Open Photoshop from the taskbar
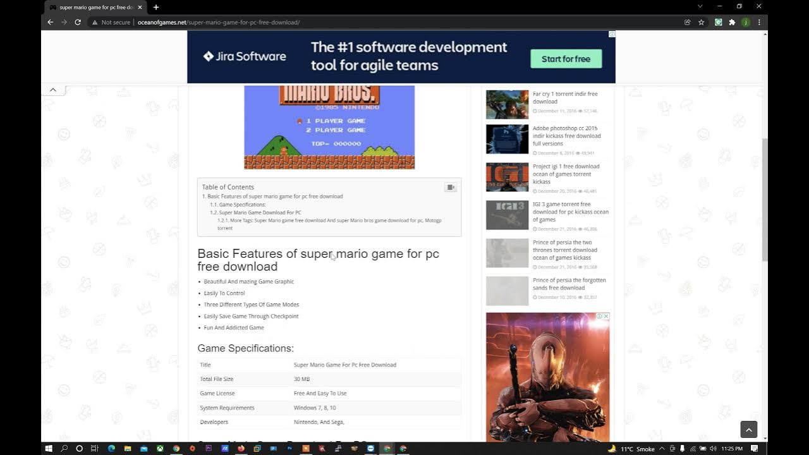Image resolution: width=809 pixels, height=455 pixels. (289, 449)
